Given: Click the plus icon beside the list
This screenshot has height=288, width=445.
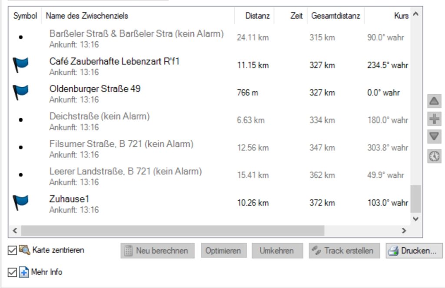Looking at the screenshot, I should coord(434,119).
